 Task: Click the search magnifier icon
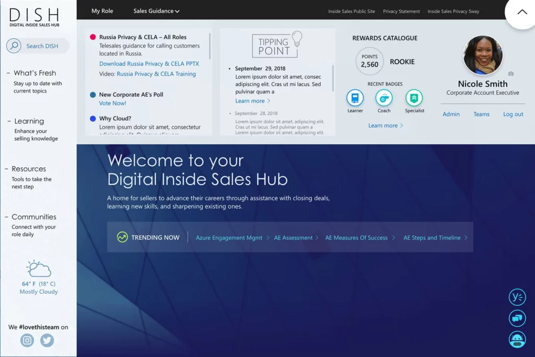click(14, 46)
